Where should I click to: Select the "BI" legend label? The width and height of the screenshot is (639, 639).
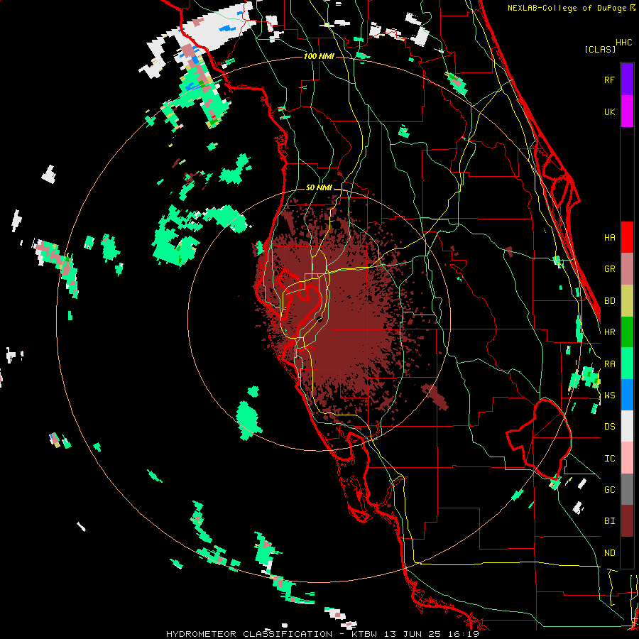pos(609,521)
